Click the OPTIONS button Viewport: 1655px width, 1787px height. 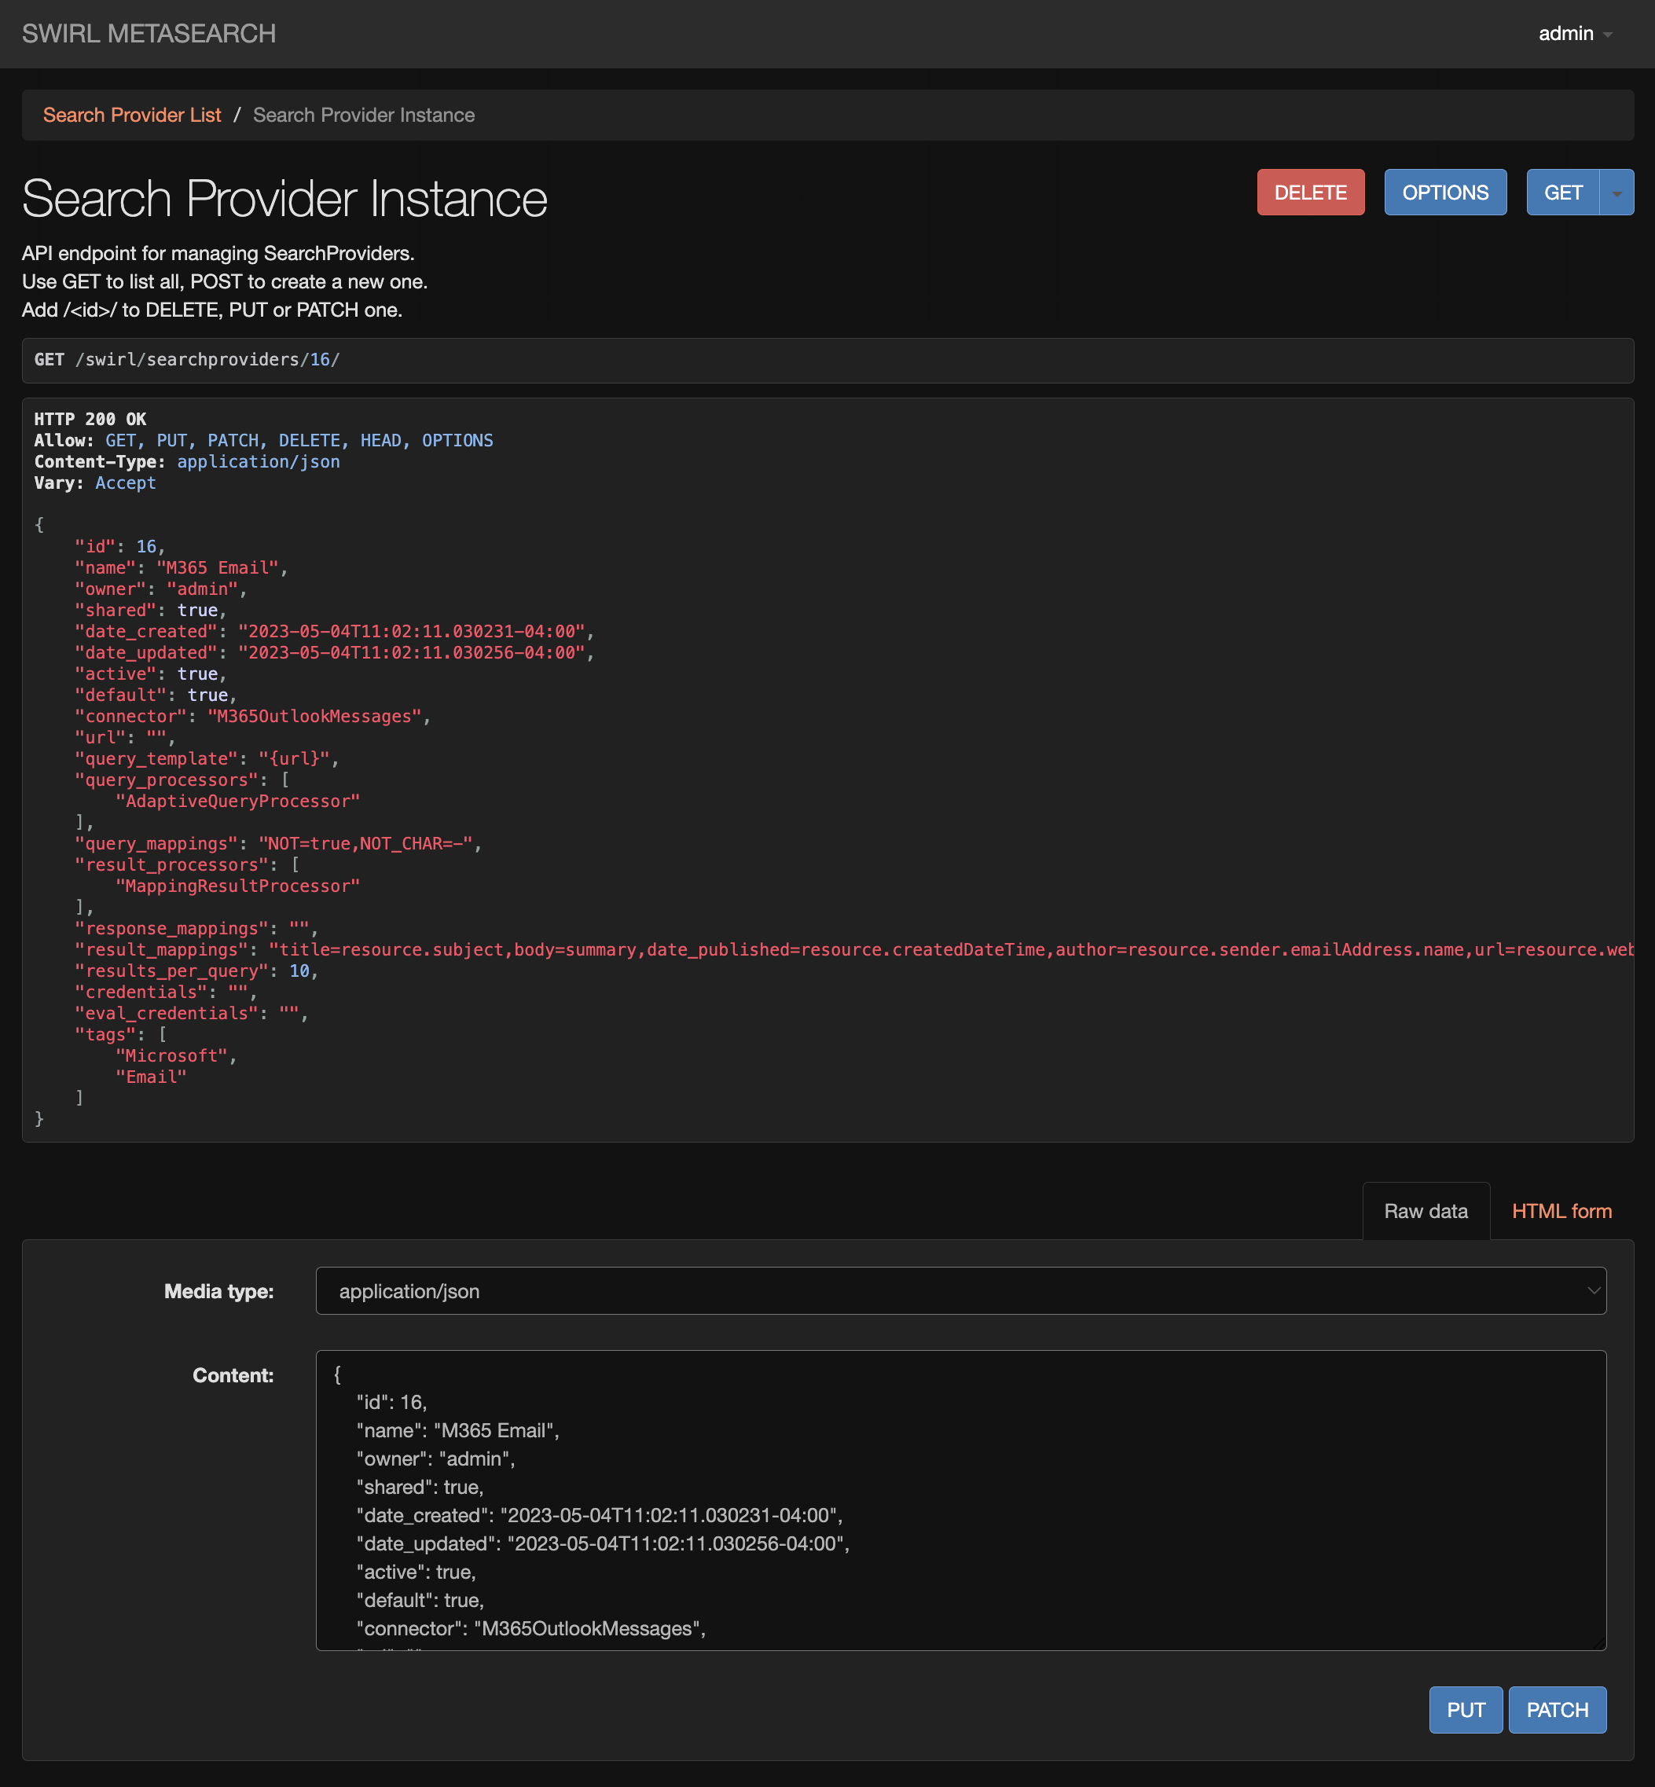point(1444,193)
